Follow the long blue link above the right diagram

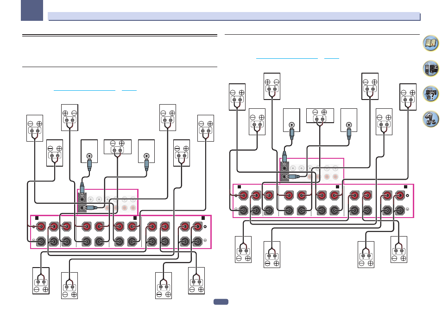287,58
